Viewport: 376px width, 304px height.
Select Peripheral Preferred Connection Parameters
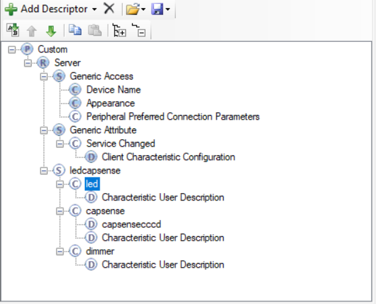173,116
